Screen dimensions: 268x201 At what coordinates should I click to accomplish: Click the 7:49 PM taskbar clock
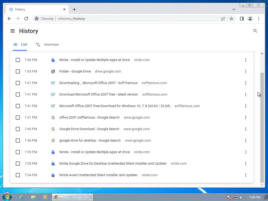(x=255, y=197)
